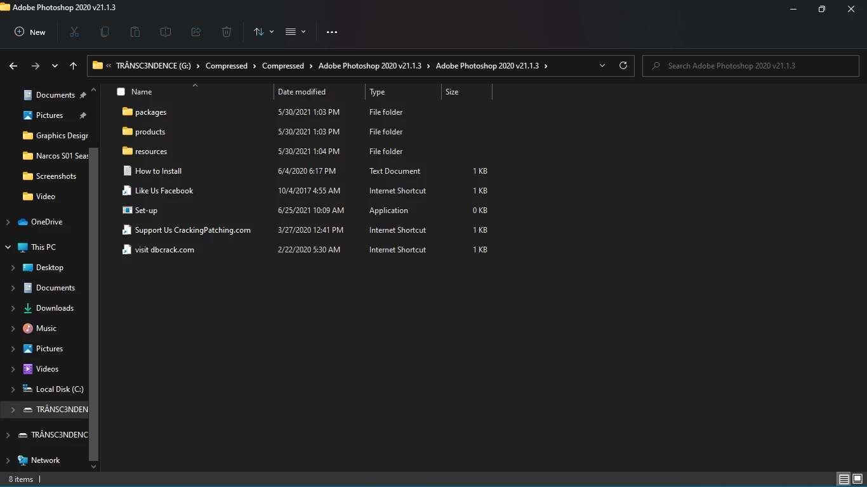This screenshot has width=867, height=487.
Task: Sort by the Date modified column
Action: pos(320,92)
